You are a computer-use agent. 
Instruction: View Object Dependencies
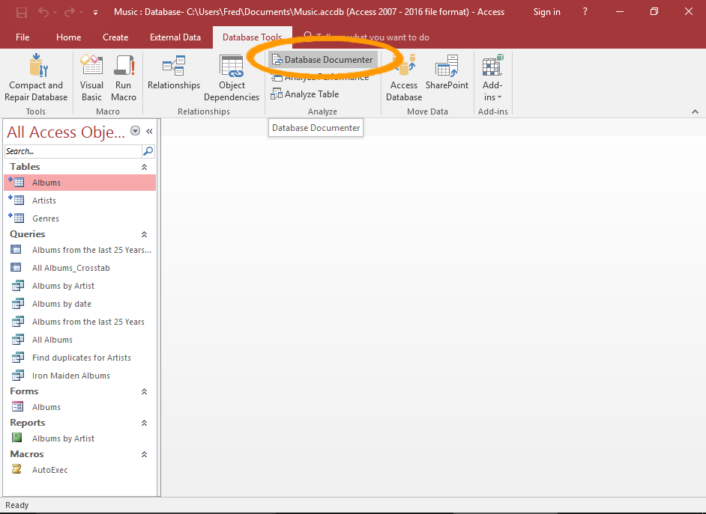pos(232,77)
